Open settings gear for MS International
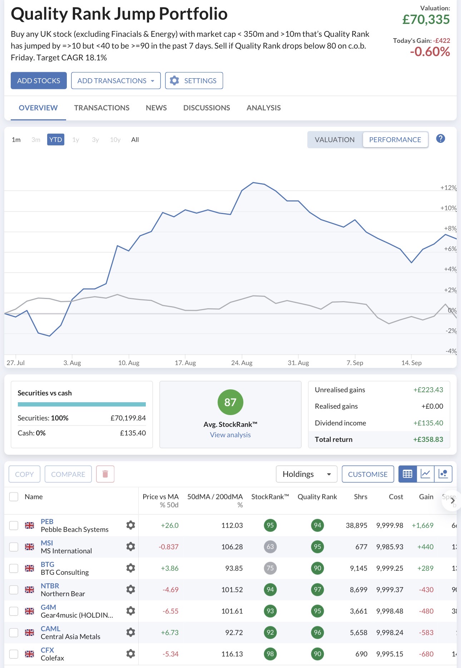The image size is (461, 668). click(131, 546)
